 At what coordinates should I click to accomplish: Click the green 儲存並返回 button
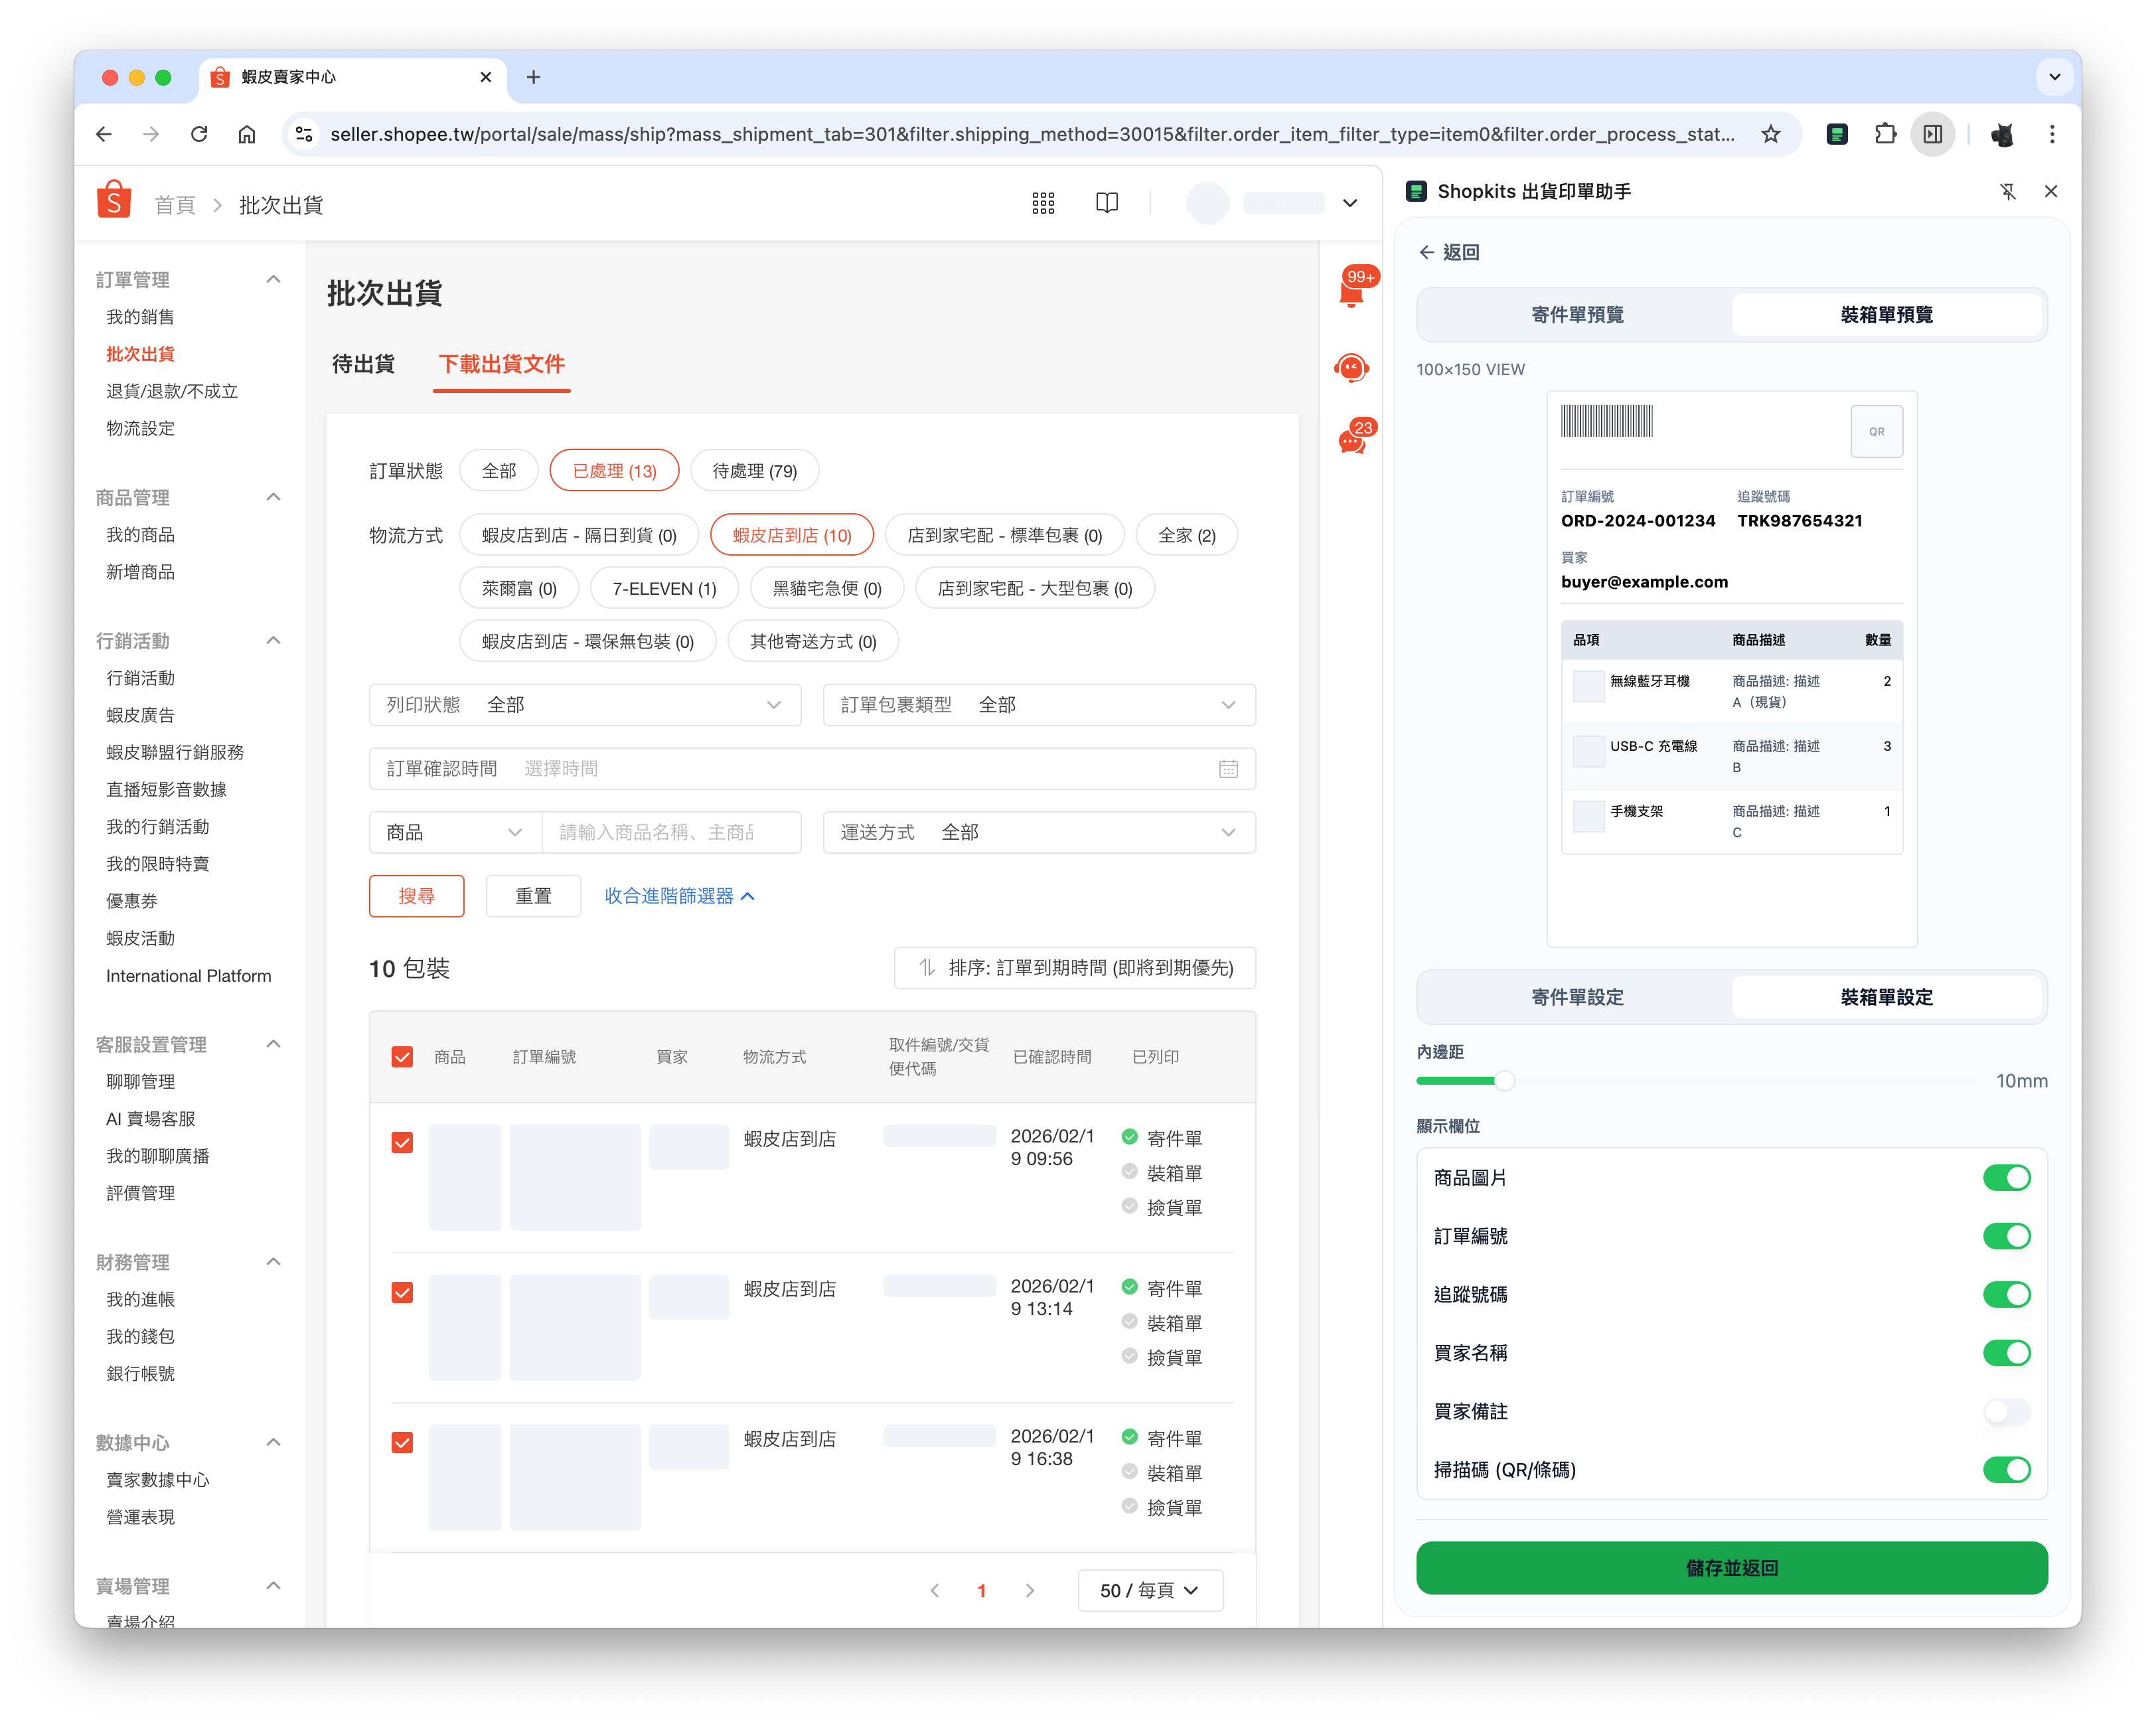click(1731, 1568)
